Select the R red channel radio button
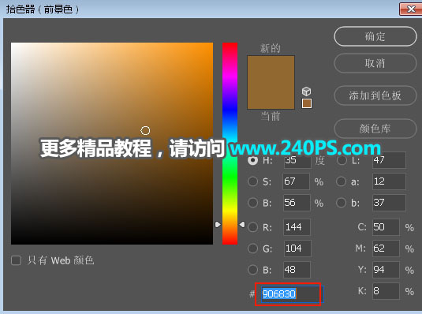The width and height of the screenshot is (422, 314). (x=252, y=227)
